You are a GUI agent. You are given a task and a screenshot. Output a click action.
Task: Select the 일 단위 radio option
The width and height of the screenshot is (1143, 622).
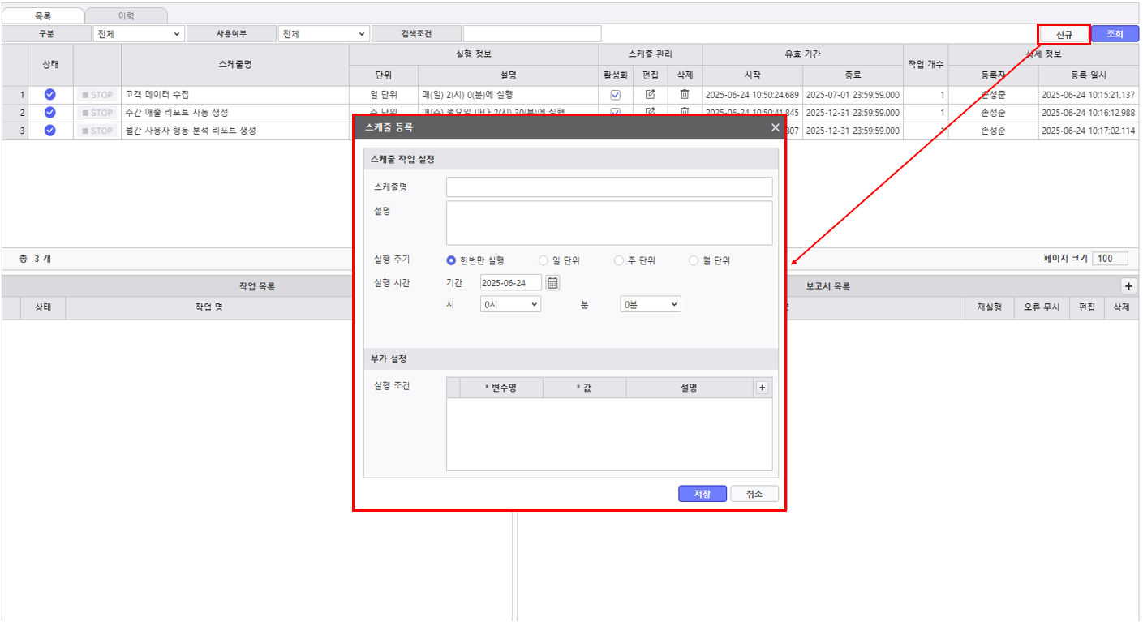[x=544, y=261]
